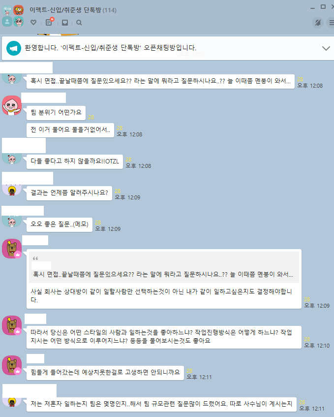Click the group chat profile picture cluster
Image resolution: width=334 pixels, height=417 pixels.
(x=13, y=16)
